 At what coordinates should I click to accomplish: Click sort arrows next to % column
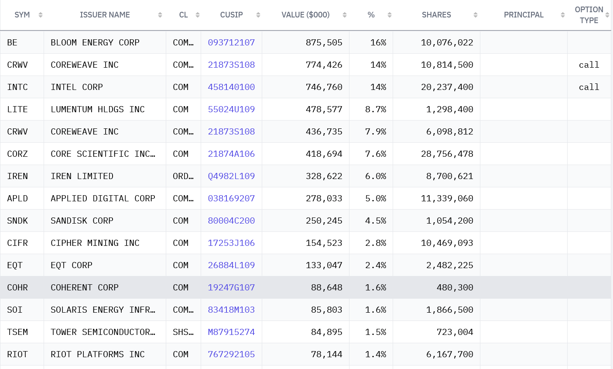click(x=390, y=15)
